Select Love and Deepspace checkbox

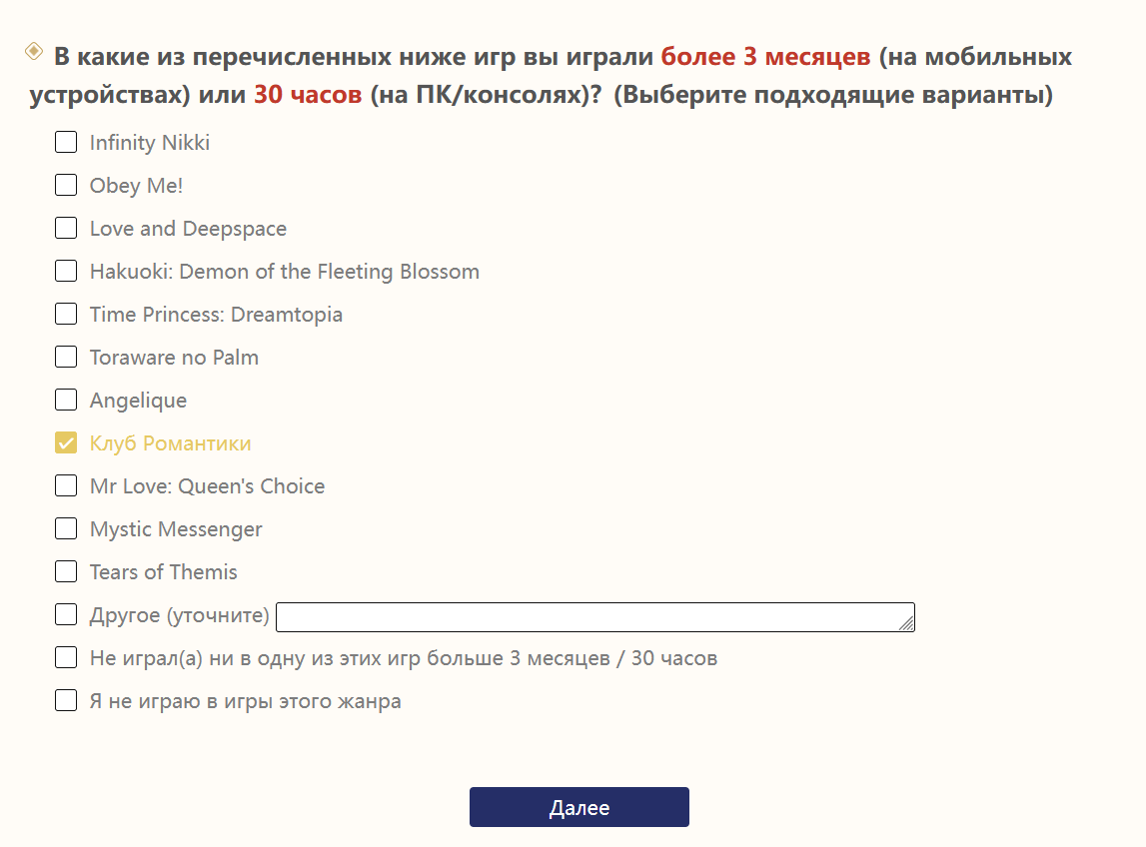click(66, 229)
